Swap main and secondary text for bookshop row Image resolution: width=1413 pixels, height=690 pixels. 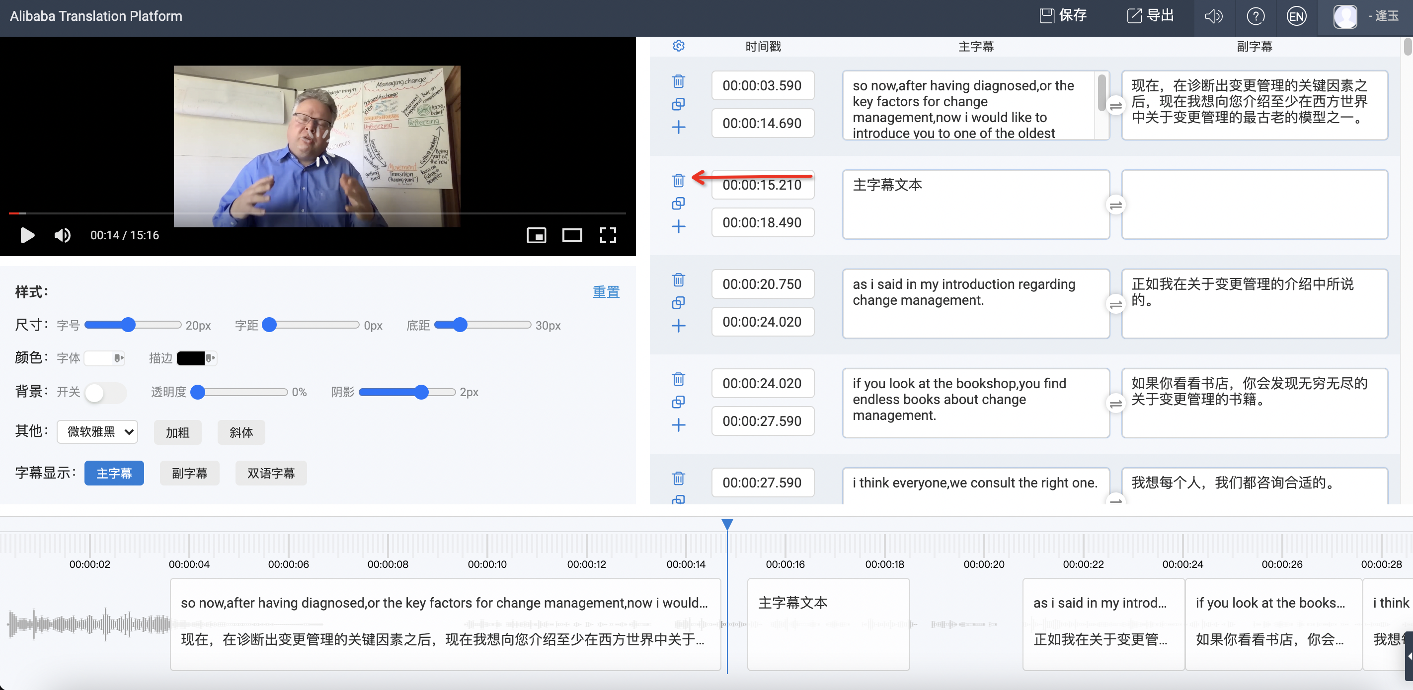[1115, 404]
